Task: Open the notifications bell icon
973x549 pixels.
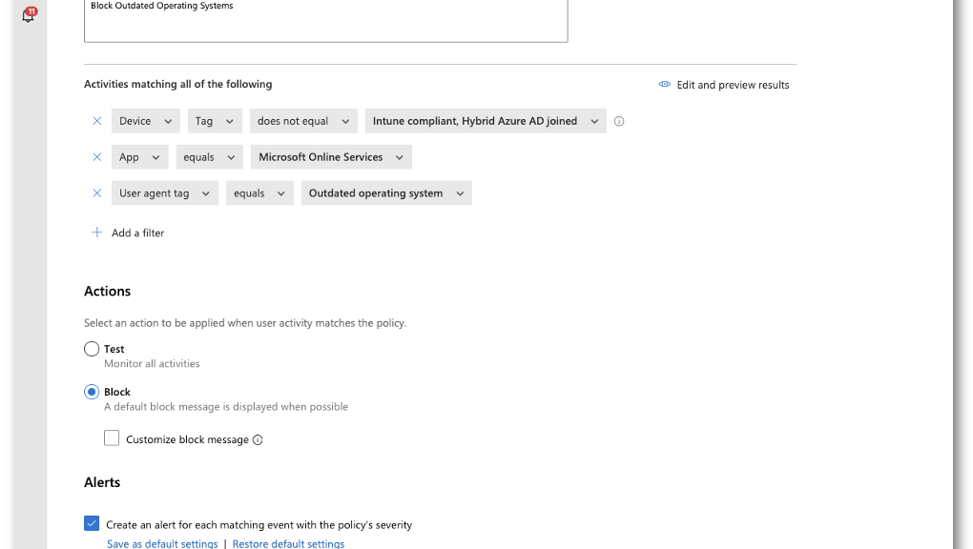Action: [29, 14]
